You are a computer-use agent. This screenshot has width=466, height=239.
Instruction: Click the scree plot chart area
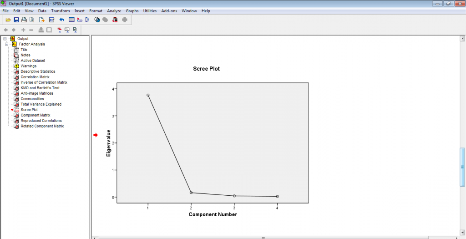[x=212, y=143]
